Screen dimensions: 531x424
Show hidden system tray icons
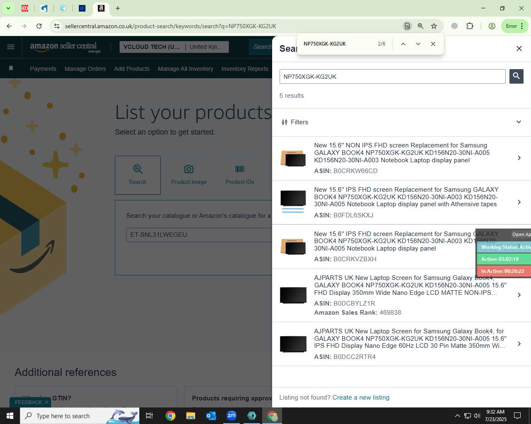coord(457,416)
